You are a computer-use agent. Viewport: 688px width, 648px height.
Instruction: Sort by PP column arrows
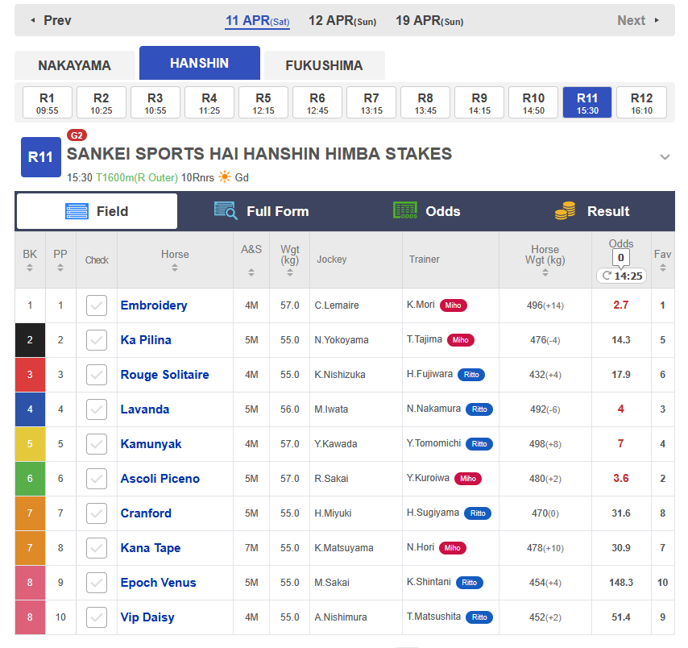click(x=60, y=268)
